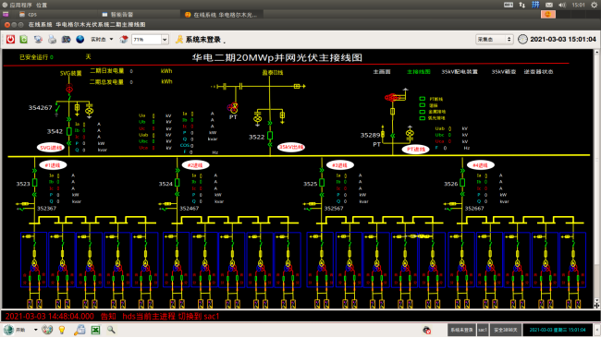The image size is (601, 338).
Task: Click the lightbulb icon in bottom bar
Action: [62, 330]
